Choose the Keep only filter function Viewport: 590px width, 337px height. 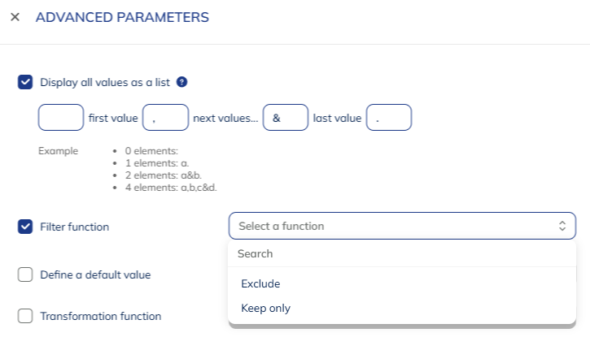click(x=402, y=308)
